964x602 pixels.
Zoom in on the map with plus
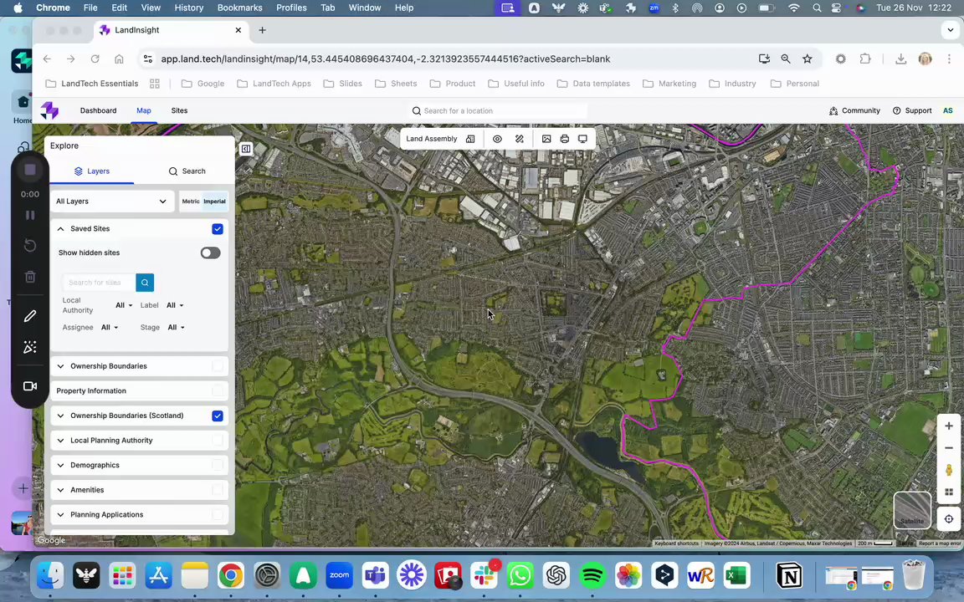click(x=948, y=426)
